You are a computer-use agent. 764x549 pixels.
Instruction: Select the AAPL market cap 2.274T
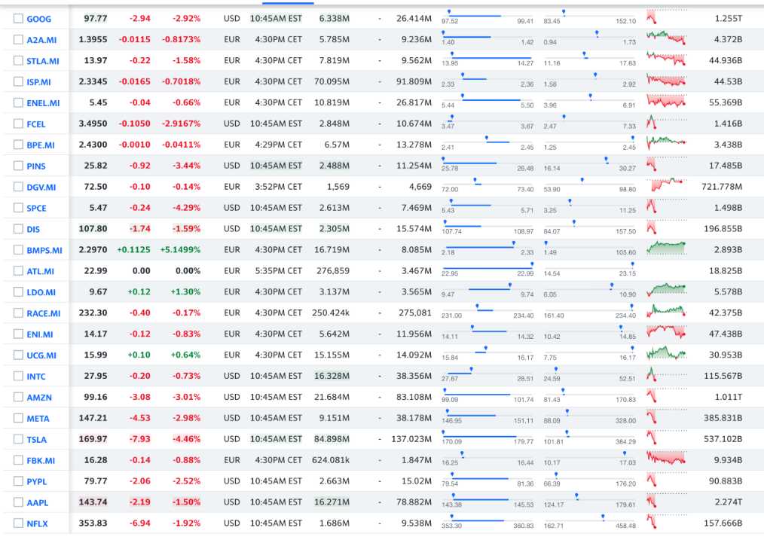coord(729,502)
